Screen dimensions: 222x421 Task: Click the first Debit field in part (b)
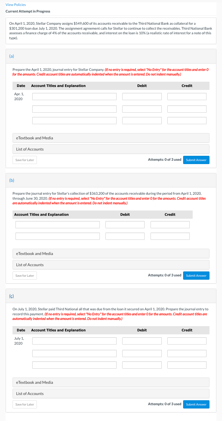125,224
